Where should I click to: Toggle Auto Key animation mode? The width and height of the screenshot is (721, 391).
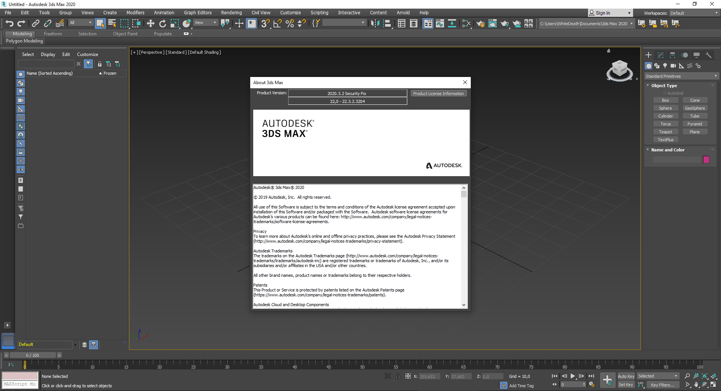(x=626, y=376)
